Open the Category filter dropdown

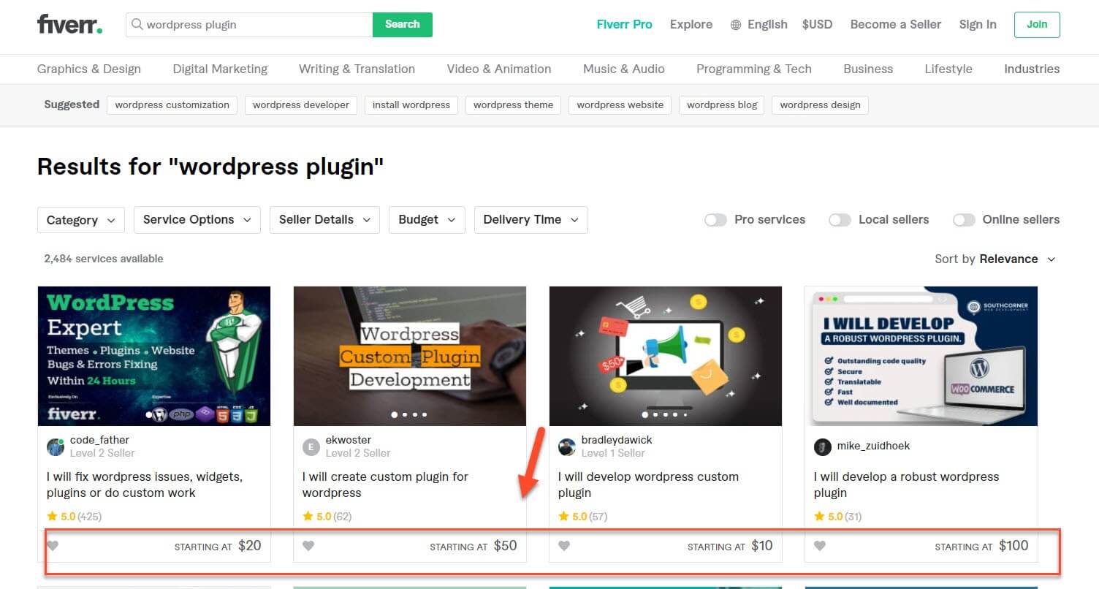[x=81, y=220]
